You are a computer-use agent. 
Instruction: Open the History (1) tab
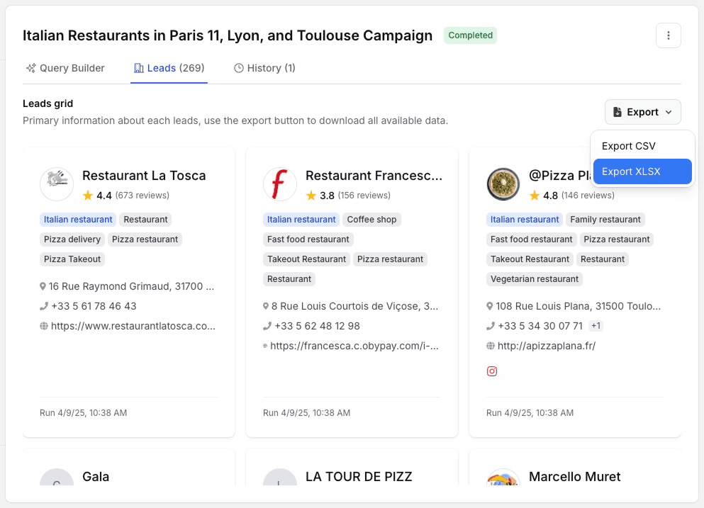[x=264, y=68]
